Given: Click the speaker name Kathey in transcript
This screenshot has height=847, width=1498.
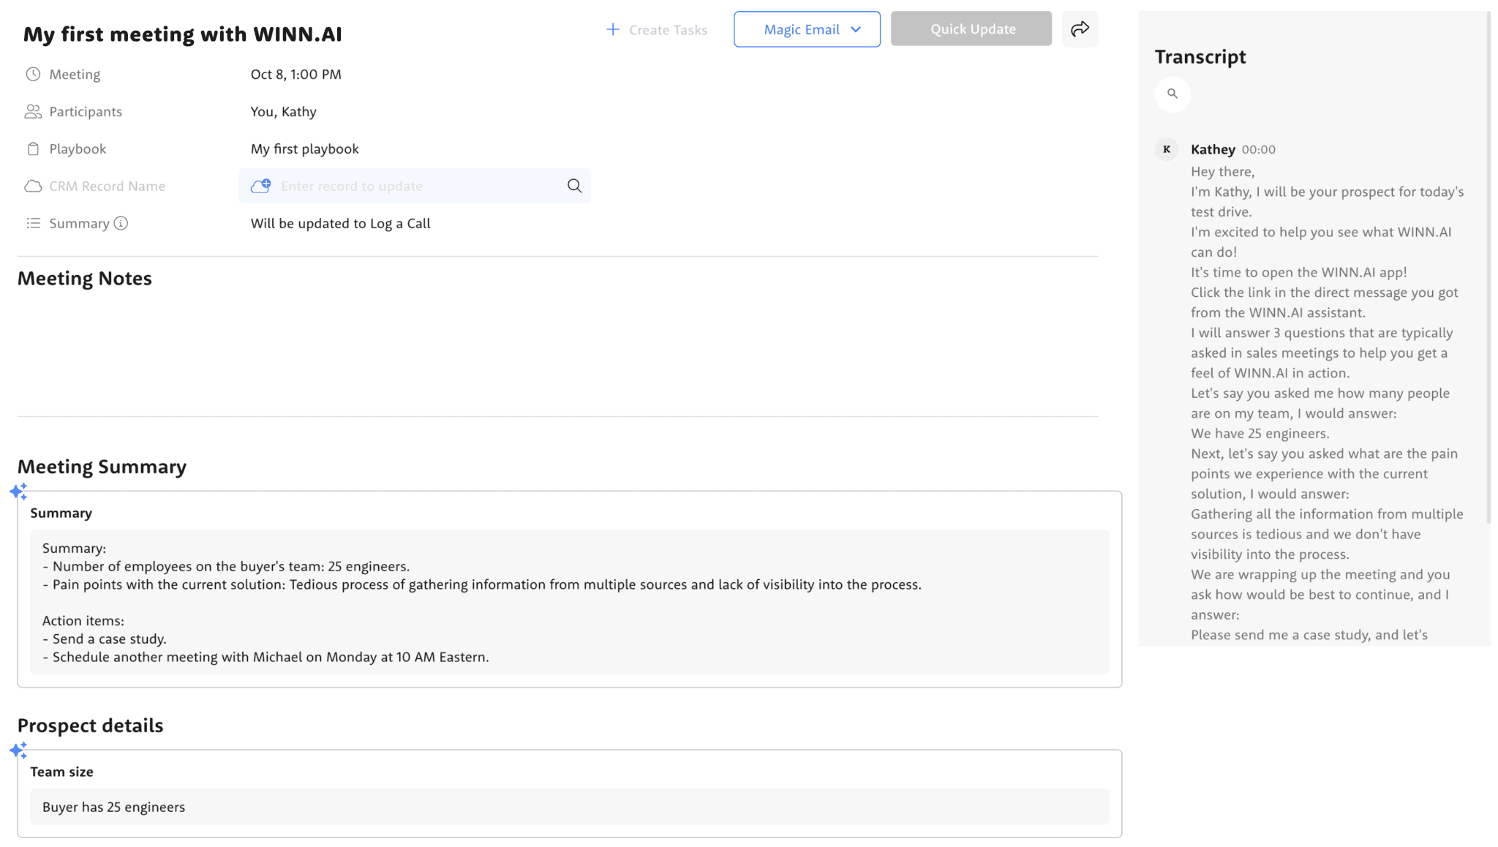Looking at the screenshot, I should 1213,149.
